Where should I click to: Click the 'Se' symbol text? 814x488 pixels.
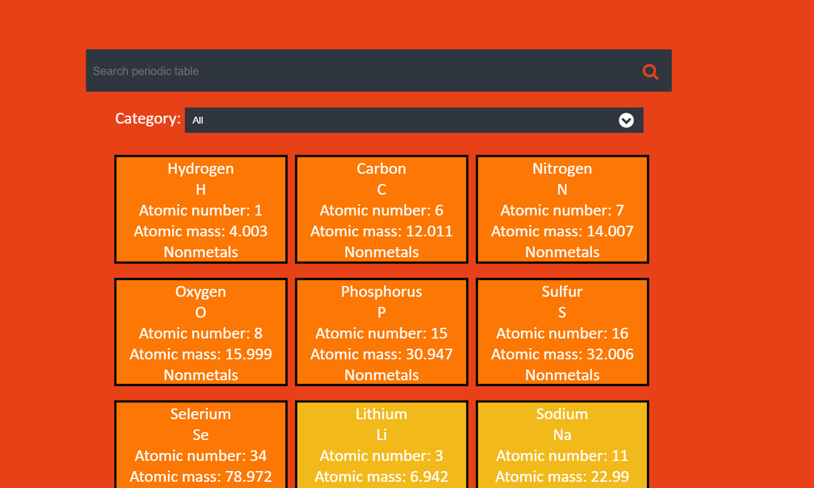click(201, 435)
